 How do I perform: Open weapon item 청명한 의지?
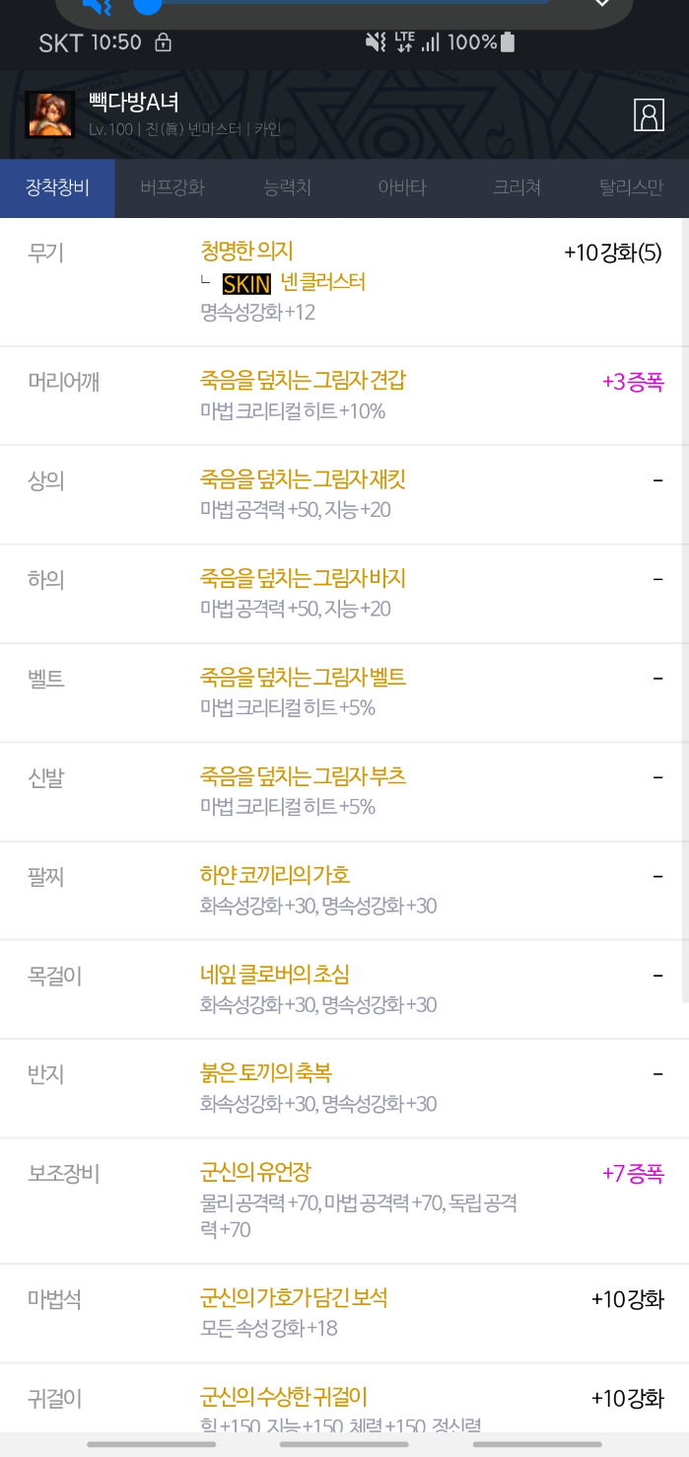[x=247, y=252]
